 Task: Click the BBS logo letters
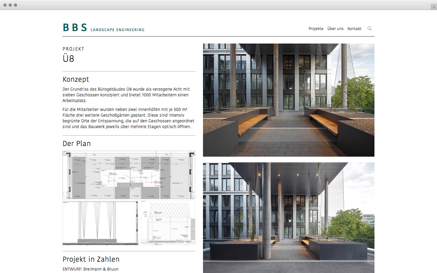75,28
